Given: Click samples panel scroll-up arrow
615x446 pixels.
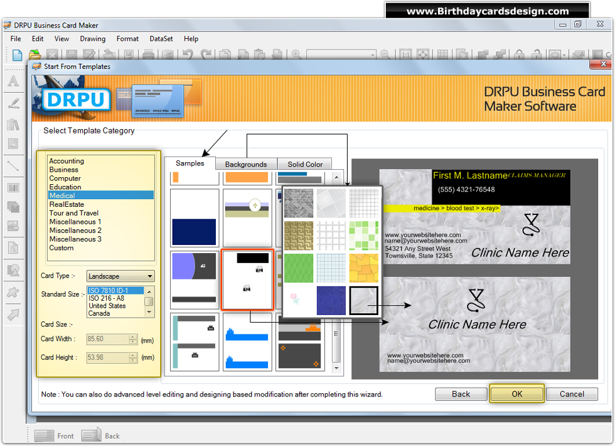Looking at the screenshot, I should tap(336, 177).
